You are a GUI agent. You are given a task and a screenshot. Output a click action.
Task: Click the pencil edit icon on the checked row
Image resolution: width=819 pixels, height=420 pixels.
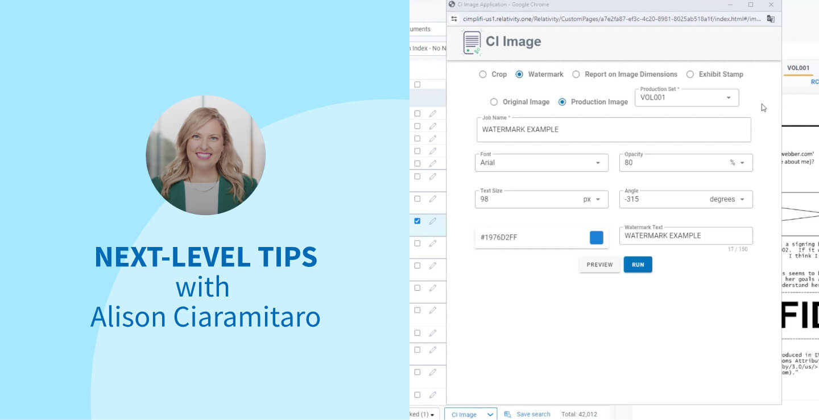(433, 221)
